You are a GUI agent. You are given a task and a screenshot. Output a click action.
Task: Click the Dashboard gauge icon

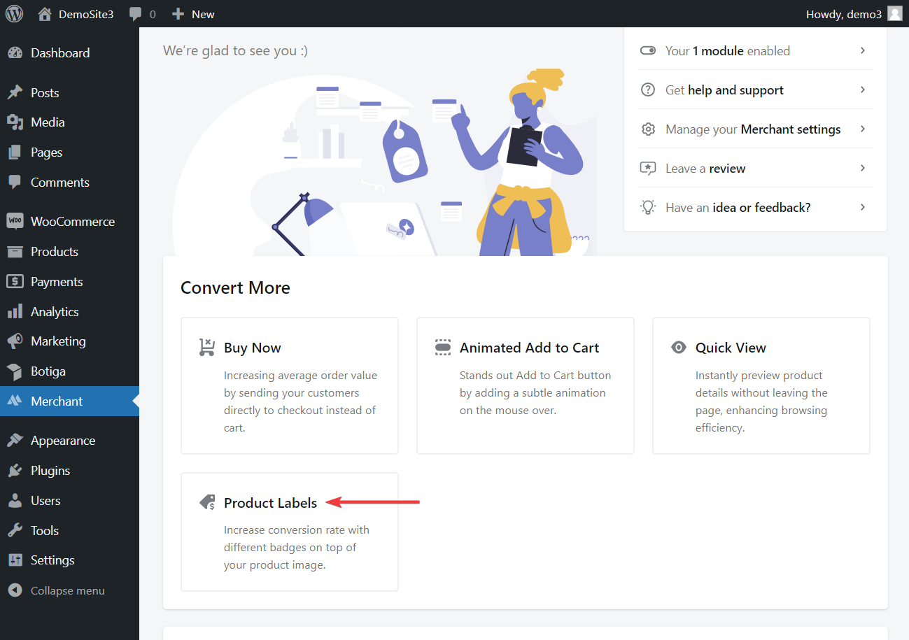[x=15, y=53]
